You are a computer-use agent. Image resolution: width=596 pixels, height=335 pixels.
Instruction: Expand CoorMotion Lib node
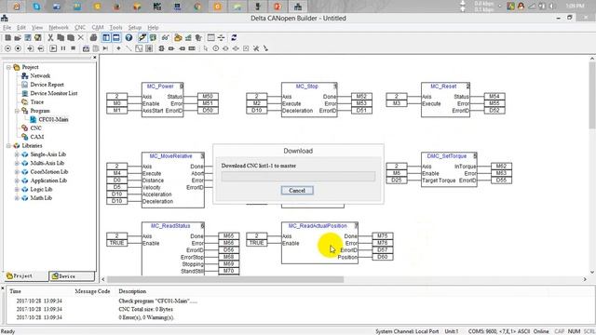click(17, 172)
